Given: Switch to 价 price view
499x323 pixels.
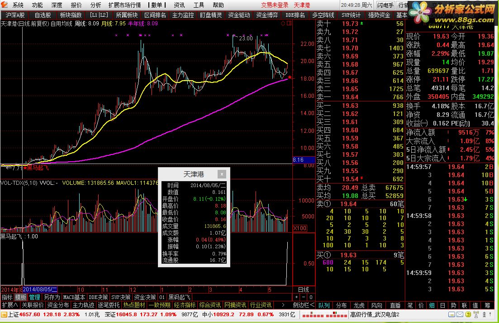Looking at the screenshot, I should click(421, 305).
